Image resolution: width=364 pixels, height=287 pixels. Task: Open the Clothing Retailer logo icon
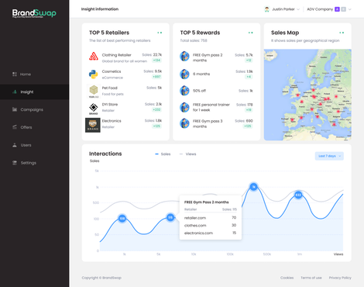(x=94, y=56)
